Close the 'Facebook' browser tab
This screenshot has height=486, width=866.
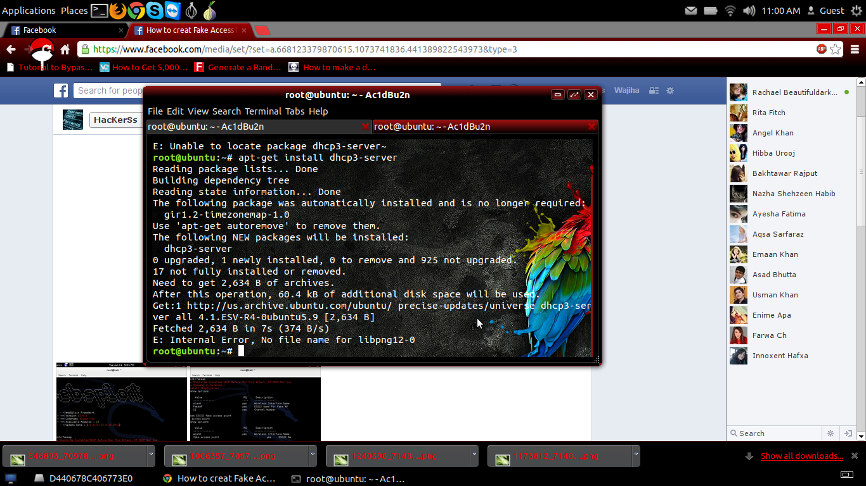point(121,30)
